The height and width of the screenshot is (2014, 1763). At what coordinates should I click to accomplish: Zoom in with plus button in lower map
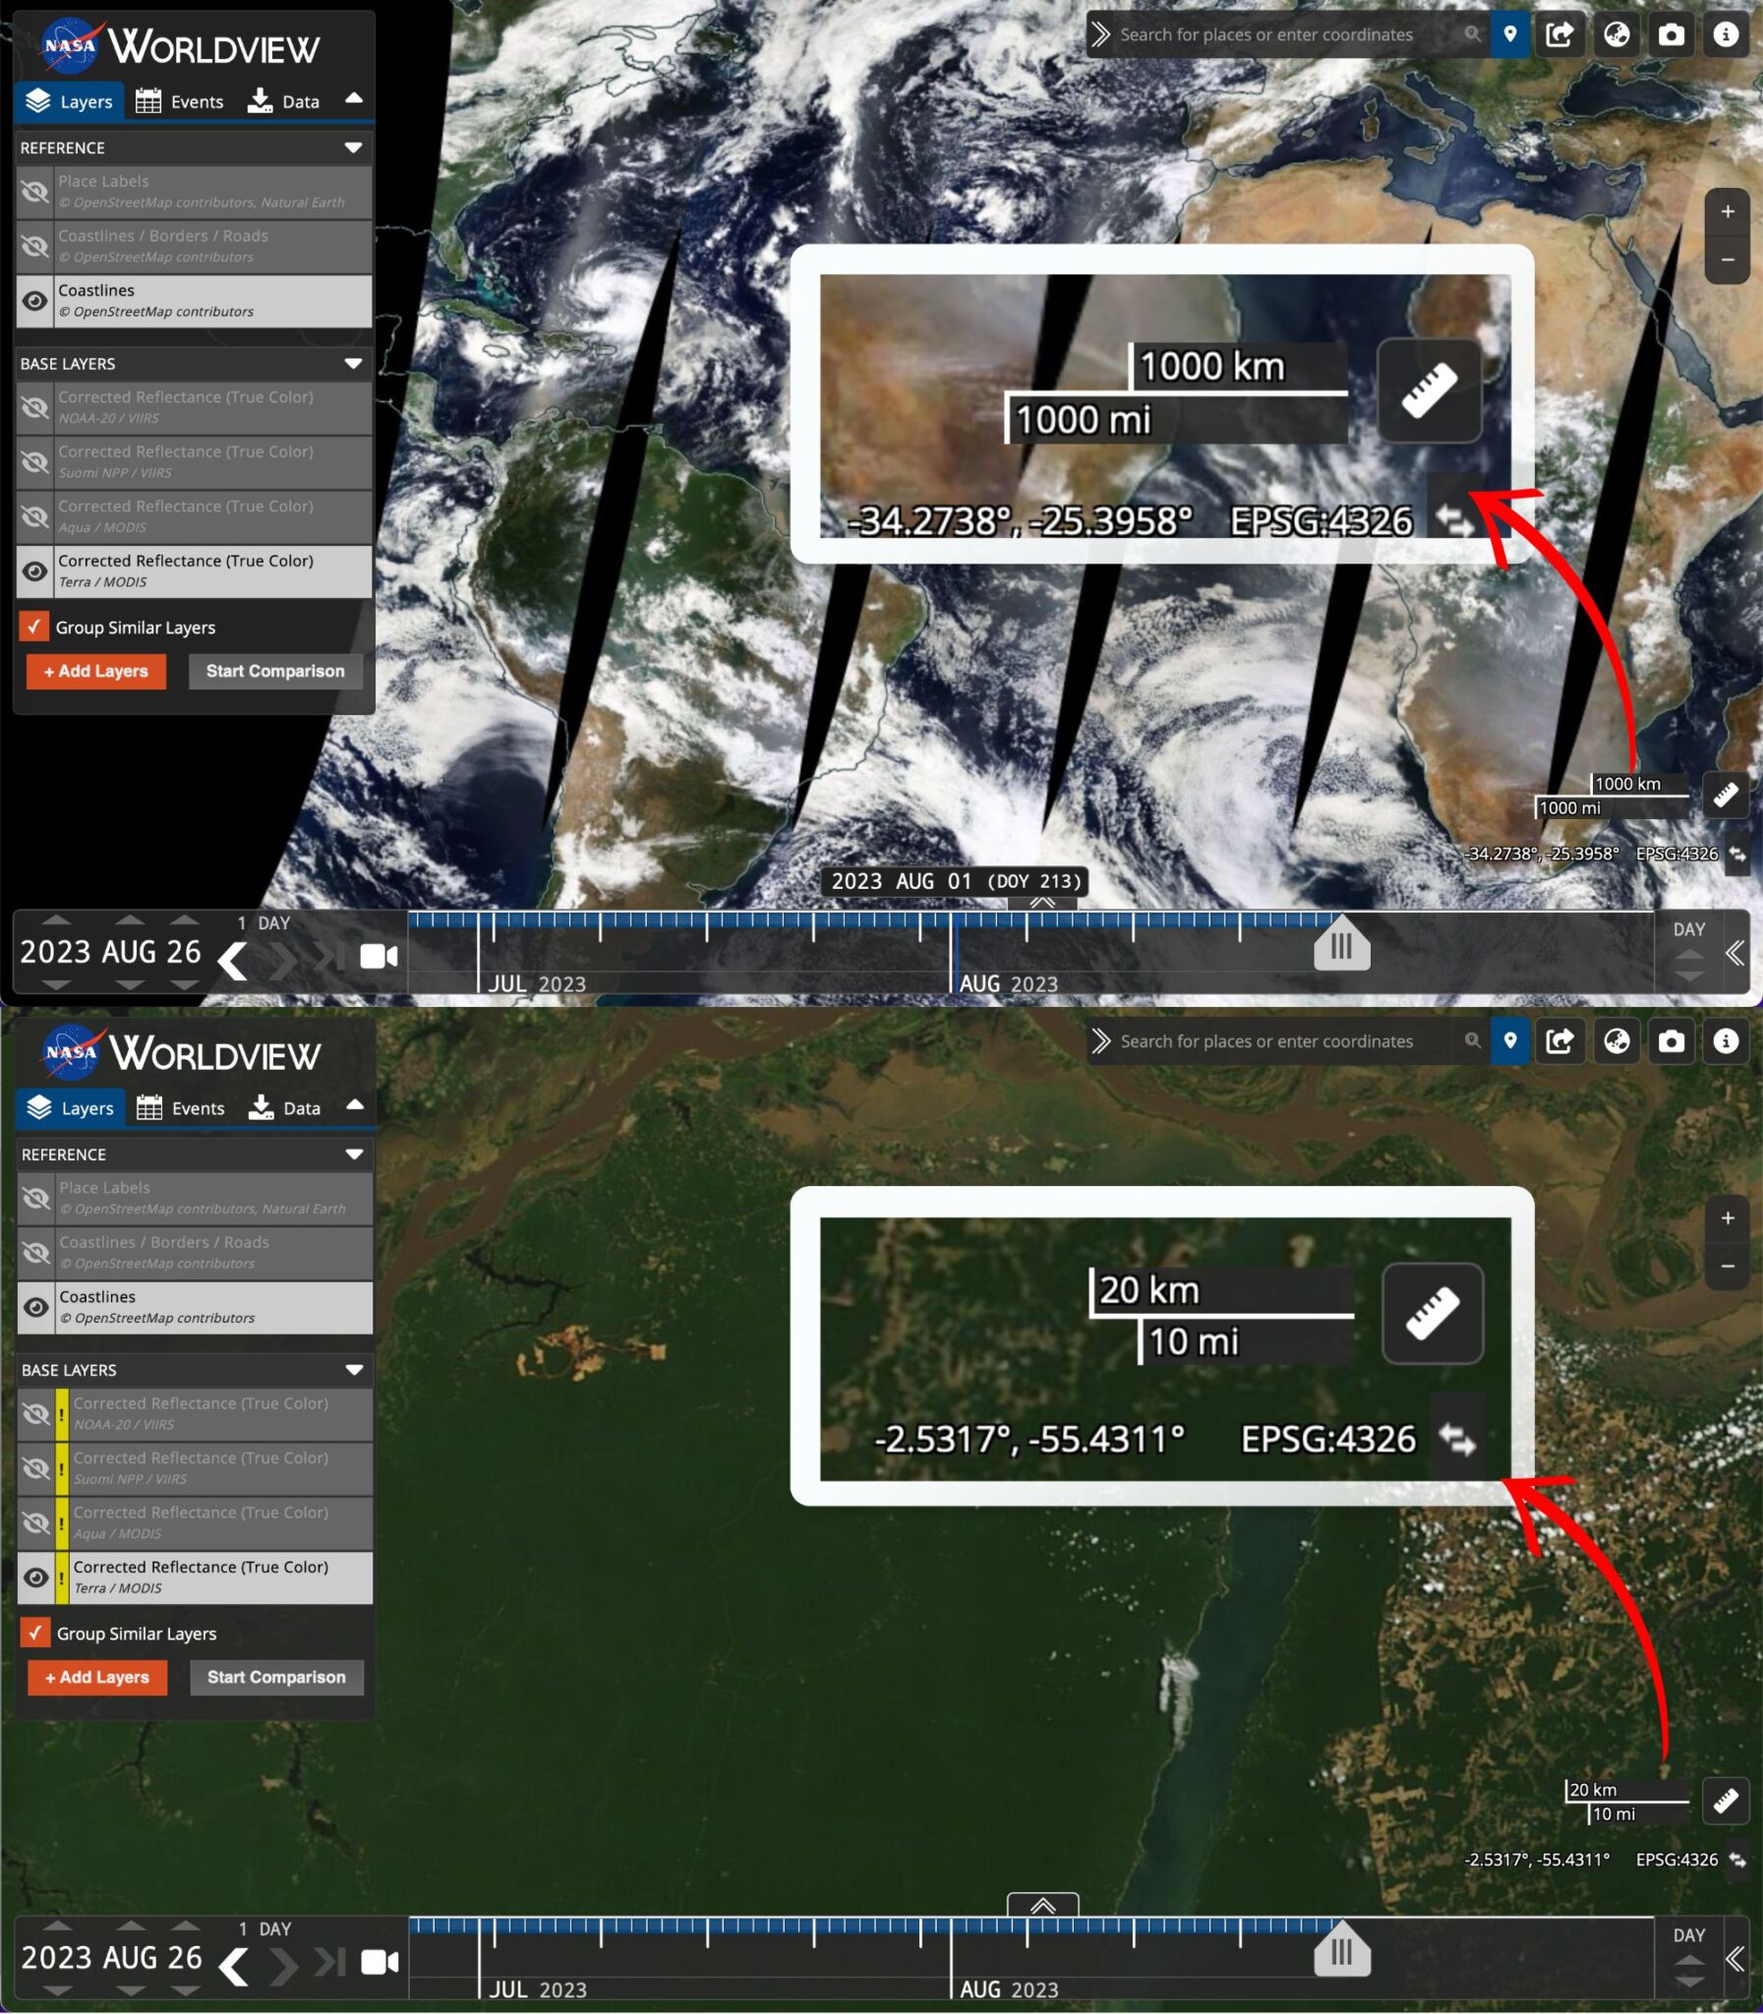pos(1728,1218)
